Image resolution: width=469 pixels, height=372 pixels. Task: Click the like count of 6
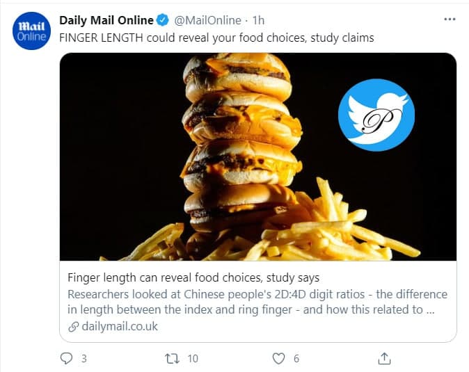click(296, 358)
